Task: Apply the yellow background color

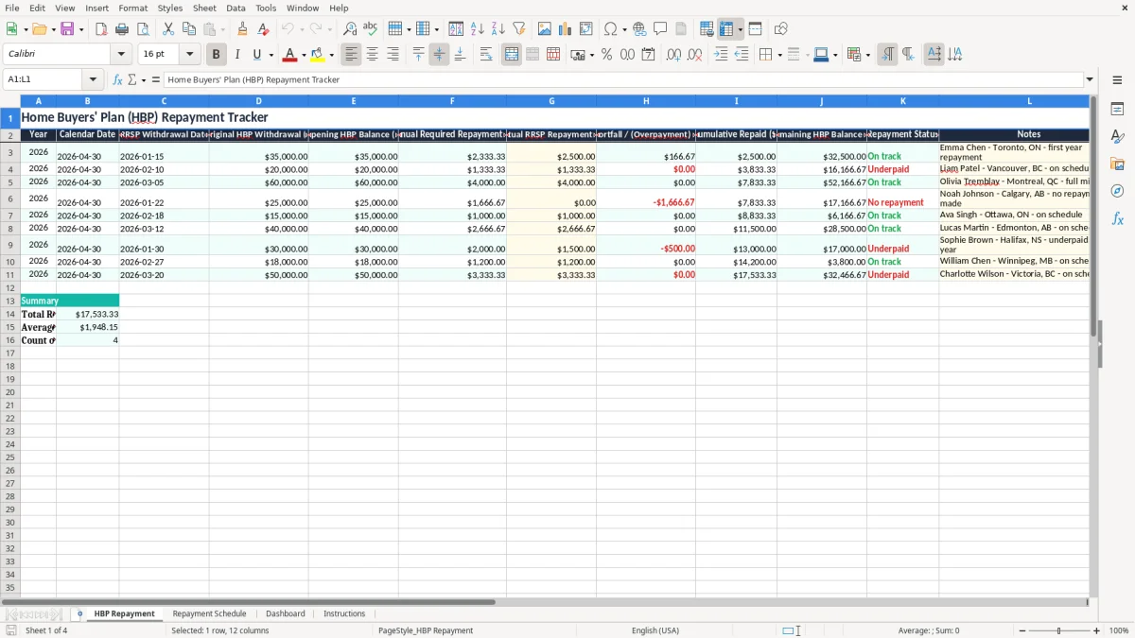Action: click(x=318, y=55)
